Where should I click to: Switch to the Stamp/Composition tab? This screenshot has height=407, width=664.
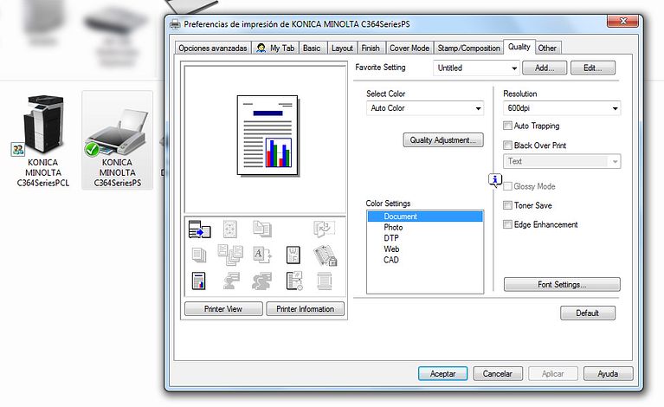468,48
